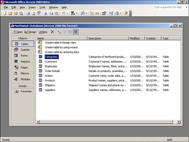Click the Analyze toolbar icon
The image size is (189, 142).
pyautogui.click(x=82, y=13)
